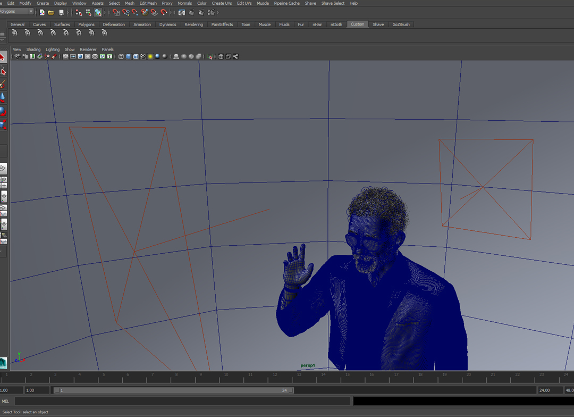
Task: Toggle isolate select in panel toolbar
Action: coord(210,56)
